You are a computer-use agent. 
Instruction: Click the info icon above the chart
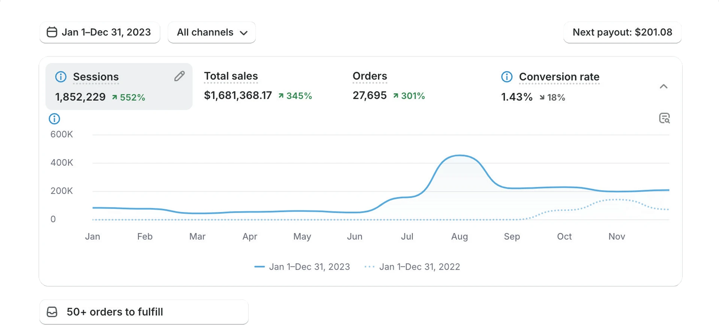(x=54, y=119)
